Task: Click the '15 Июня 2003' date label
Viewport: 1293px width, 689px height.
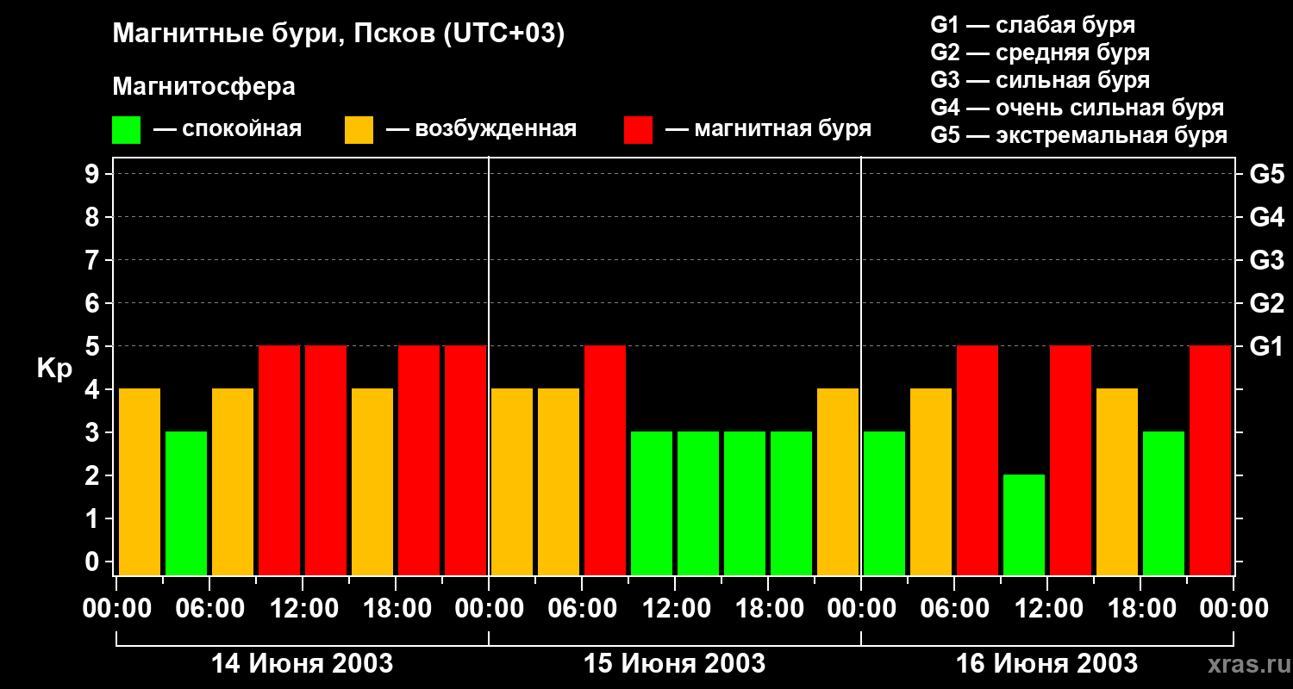Action: point(675,663)
